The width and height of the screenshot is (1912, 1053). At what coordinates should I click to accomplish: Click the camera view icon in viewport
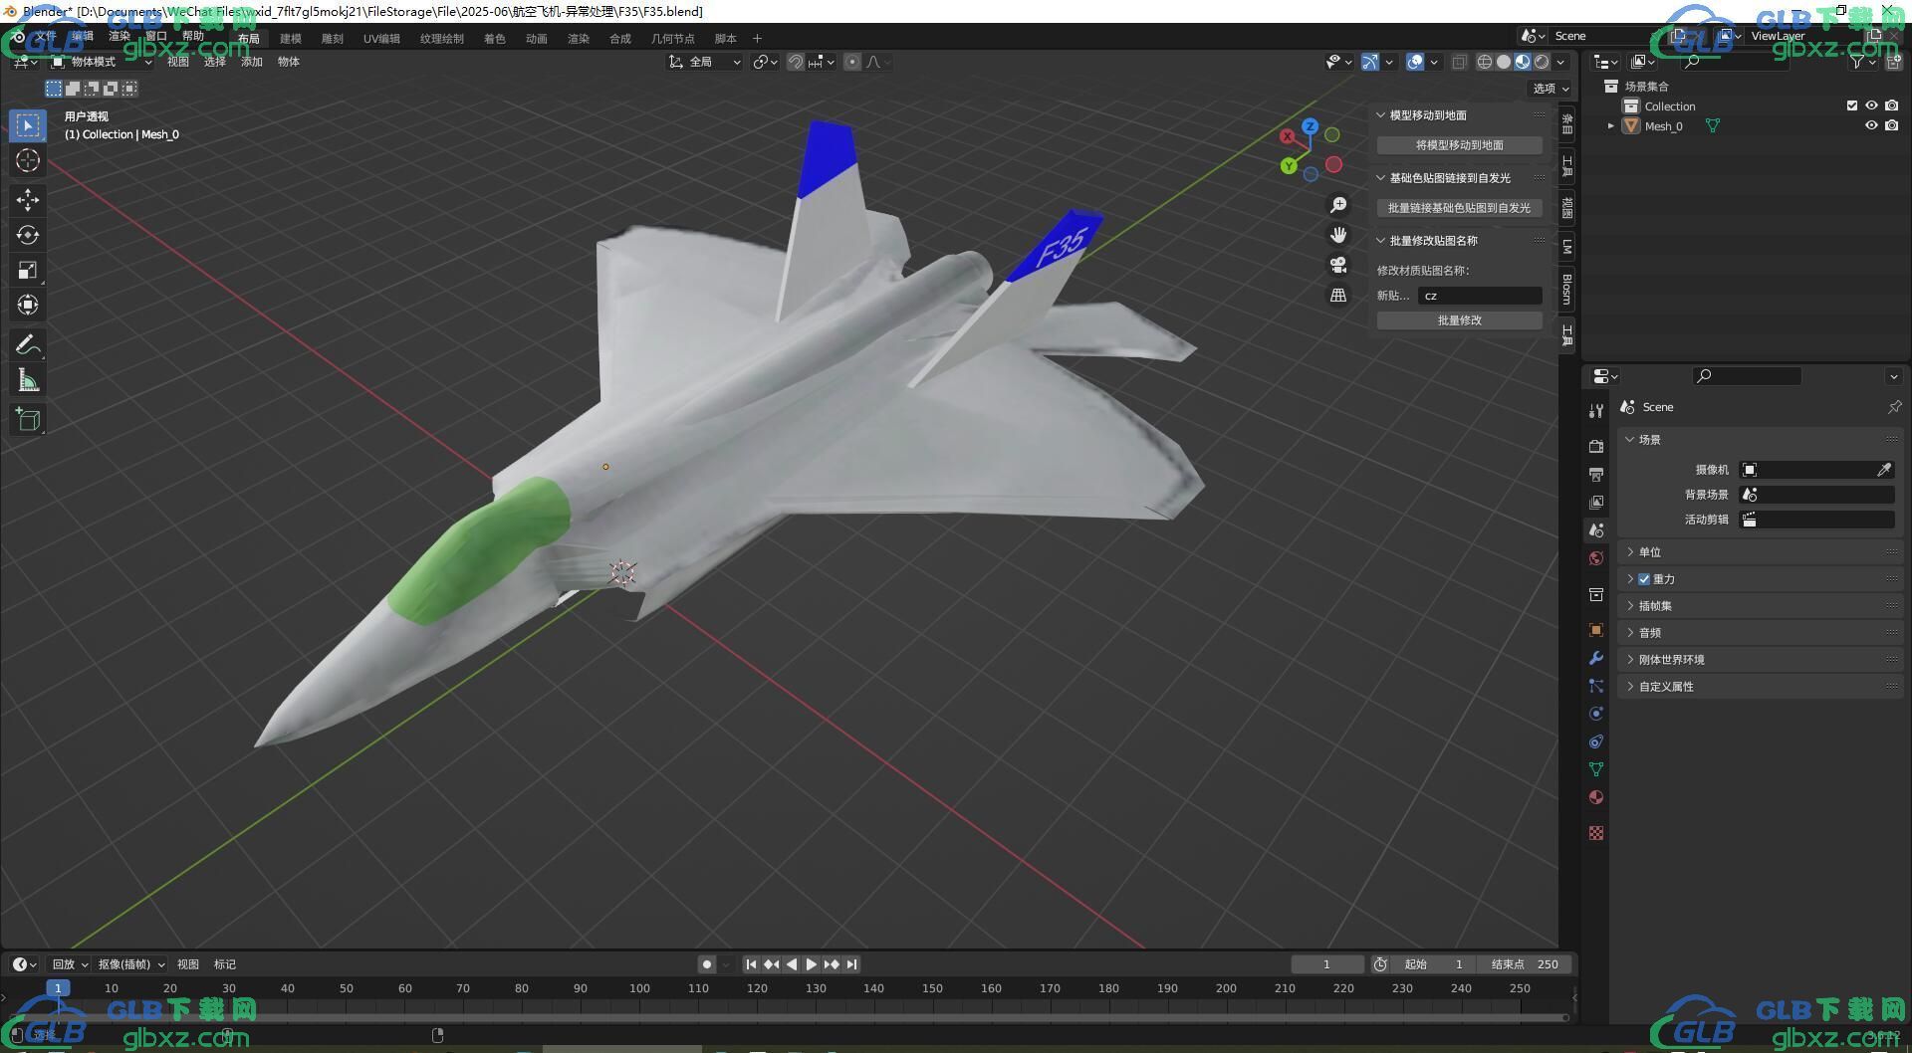1338,265
